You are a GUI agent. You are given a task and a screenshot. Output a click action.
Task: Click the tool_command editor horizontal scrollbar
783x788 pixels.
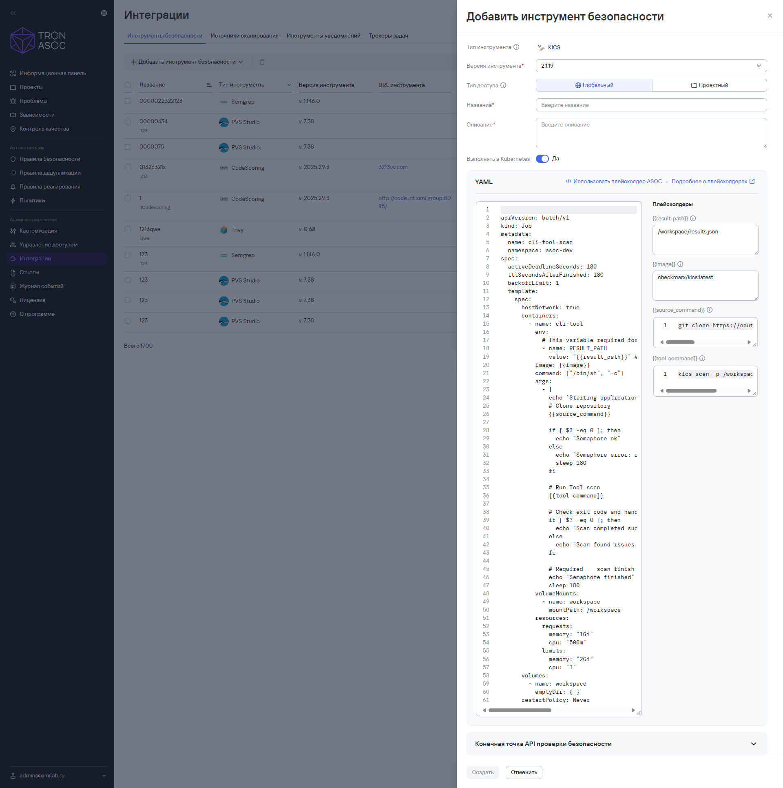[x=691, y=391]
